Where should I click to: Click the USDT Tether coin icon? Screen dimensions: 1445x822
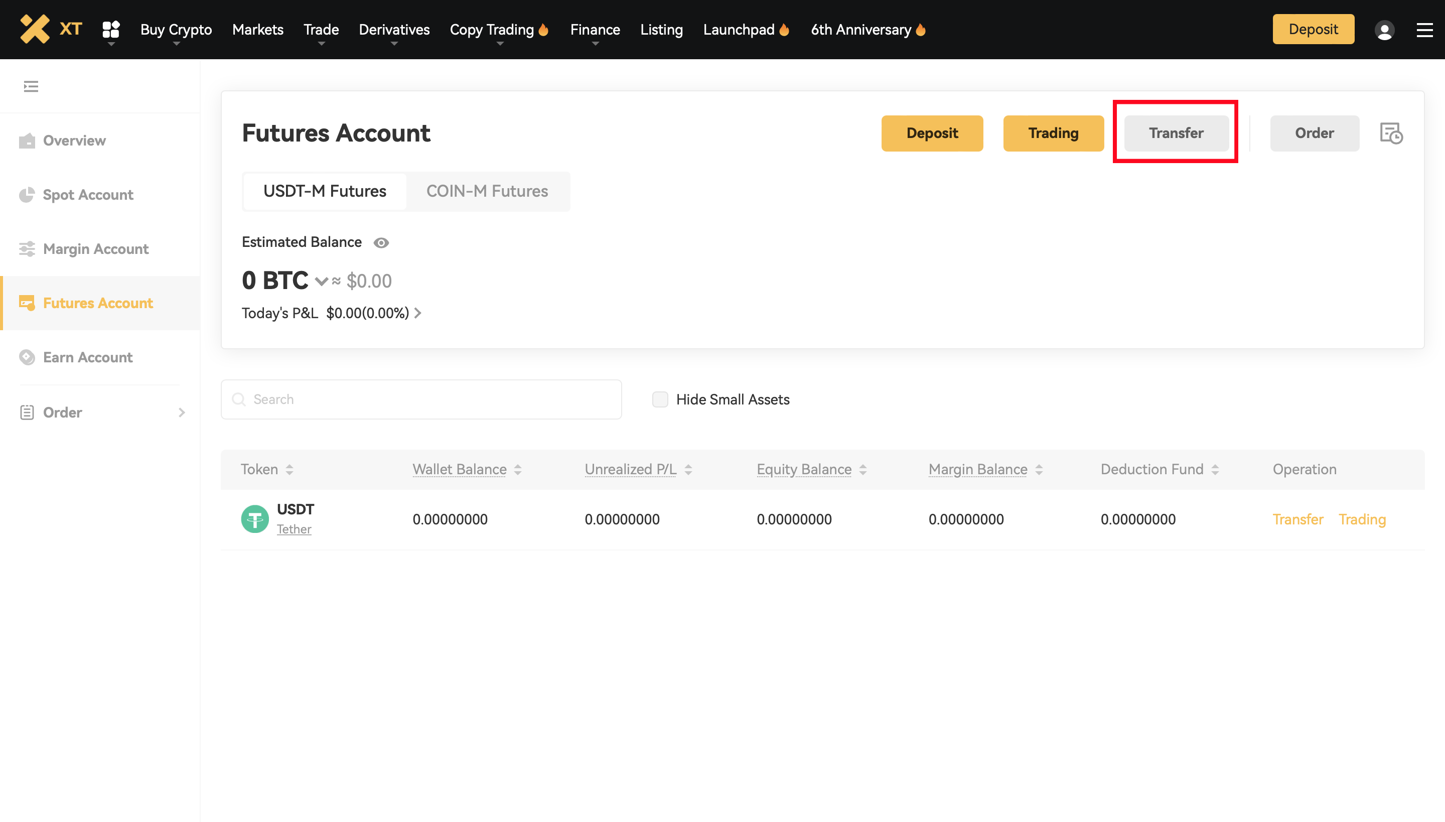(x=254, y=519)
